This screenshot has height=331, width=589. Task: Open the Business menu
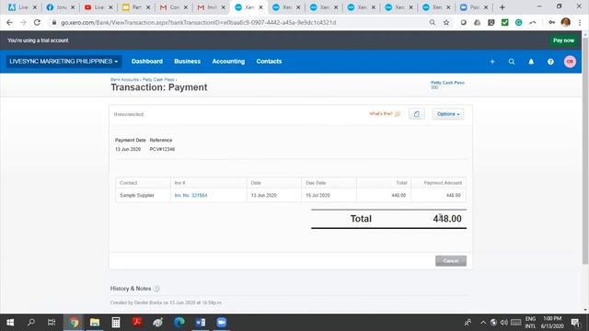coord(187,62)
